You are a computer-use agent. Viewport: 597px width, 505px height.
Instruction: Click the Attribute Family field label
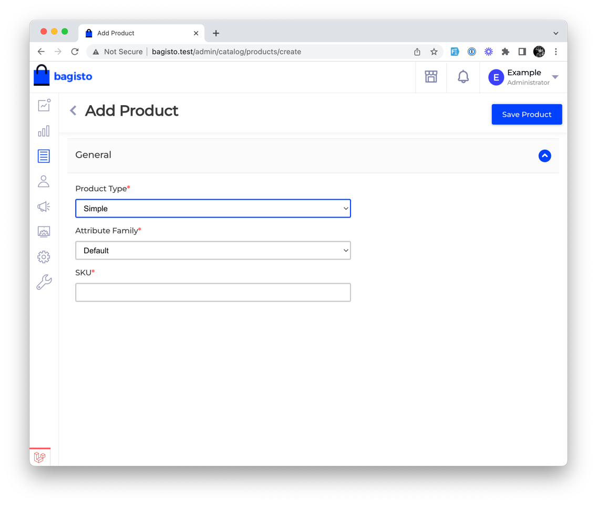[x=108, y=230]
